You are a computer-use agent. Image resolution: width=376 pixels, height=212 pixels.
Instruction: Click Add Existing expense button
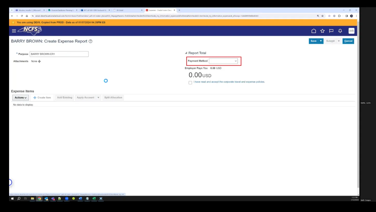coord(65,98)
